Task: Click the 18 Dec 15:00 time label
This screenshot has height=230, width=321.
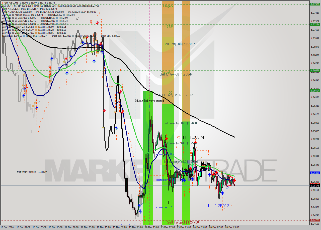Action: (x=104, y=227)
